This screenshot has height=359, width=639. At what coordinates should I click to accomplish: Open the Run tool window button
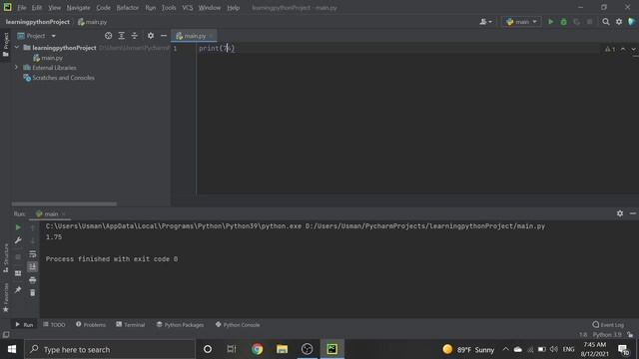pos(24,324)
